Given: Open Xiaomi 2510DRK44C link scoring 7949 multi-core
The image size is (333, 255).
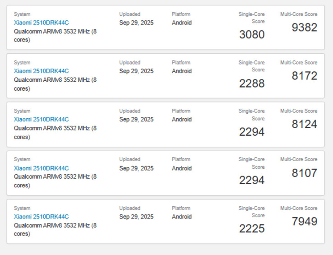Looking at the screenshot, I should [x=41, y=217].
